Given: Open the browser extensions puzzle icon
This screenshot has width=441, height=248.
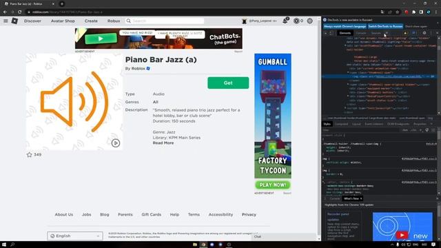Looking at the screenshot, I should click(413, 12).
